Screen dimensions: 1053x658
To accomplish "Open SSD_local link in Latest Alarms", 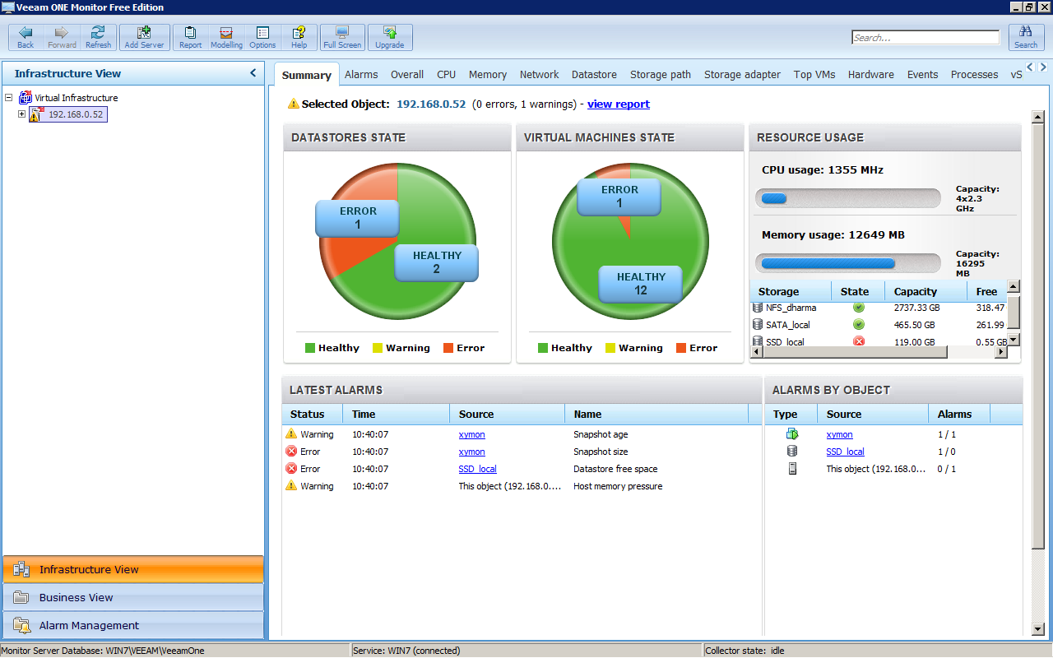I will (x=478, y=469).
